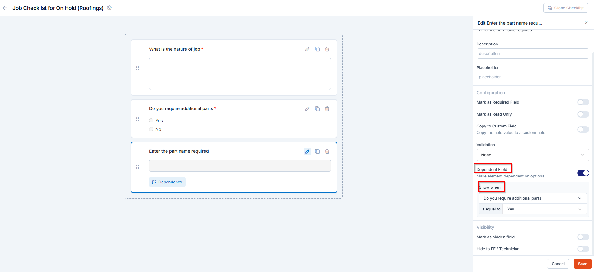This screenshot has width=594, height=272.
Task: Edit the 'Do you require additional parts' field
Action: click(x=307, y=109)
